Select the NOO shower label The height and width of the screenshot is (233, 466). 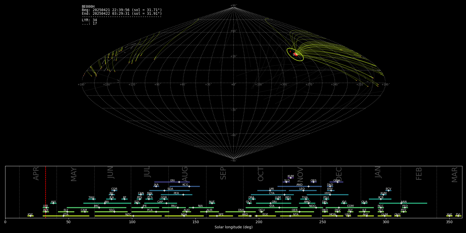pos(312,206)
